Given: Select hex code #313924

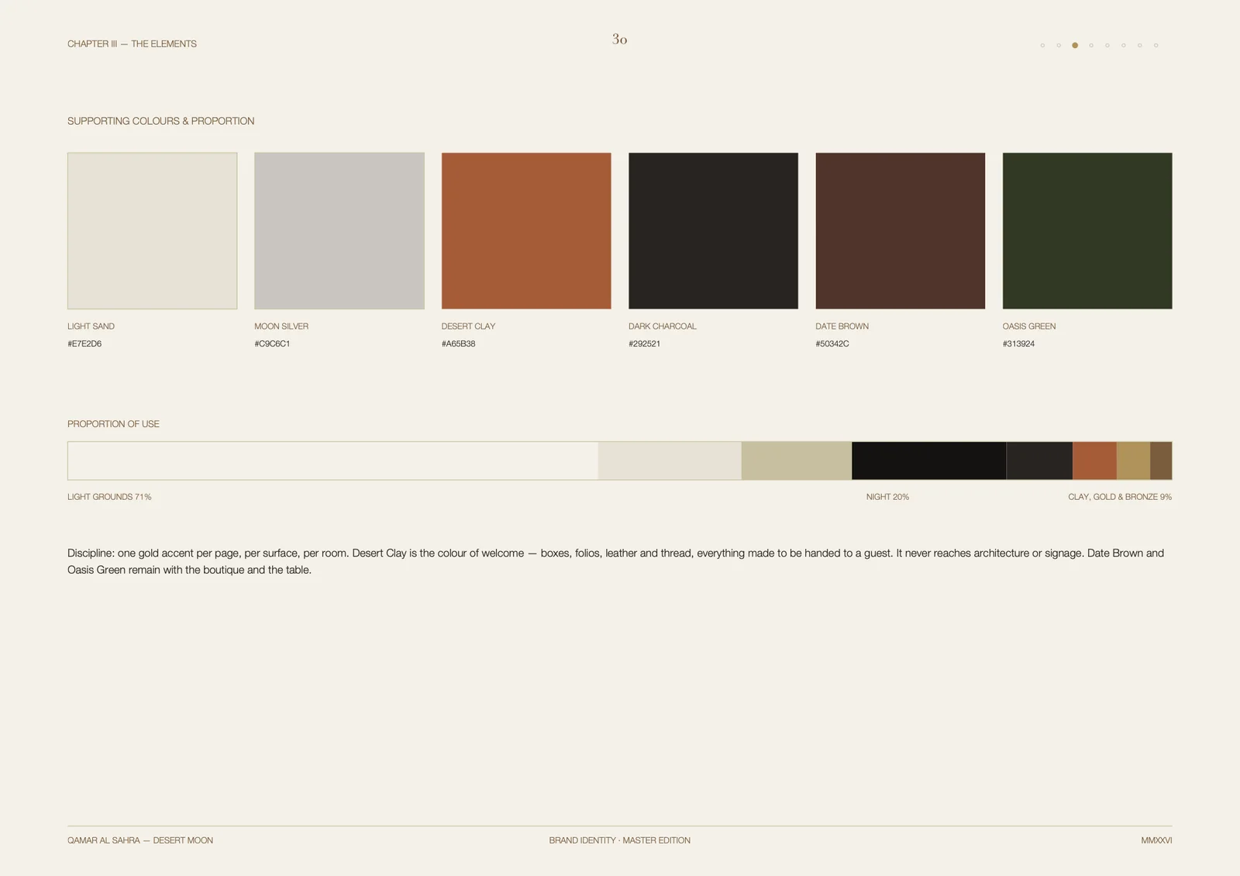Looking at the screenshot, I should pos(1018,343).
